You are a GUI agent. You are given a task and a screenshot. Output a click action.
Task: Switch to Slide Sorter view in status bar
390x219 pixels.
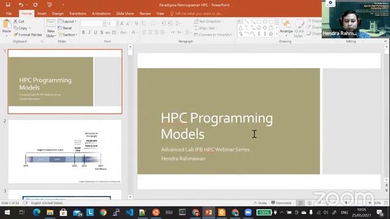pos(310,203)
